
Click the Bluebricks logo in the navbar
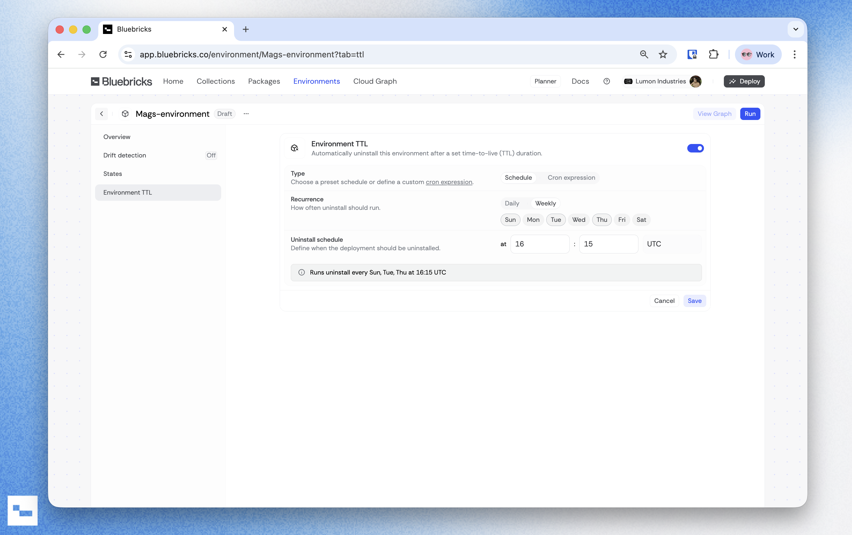point(121,81)
